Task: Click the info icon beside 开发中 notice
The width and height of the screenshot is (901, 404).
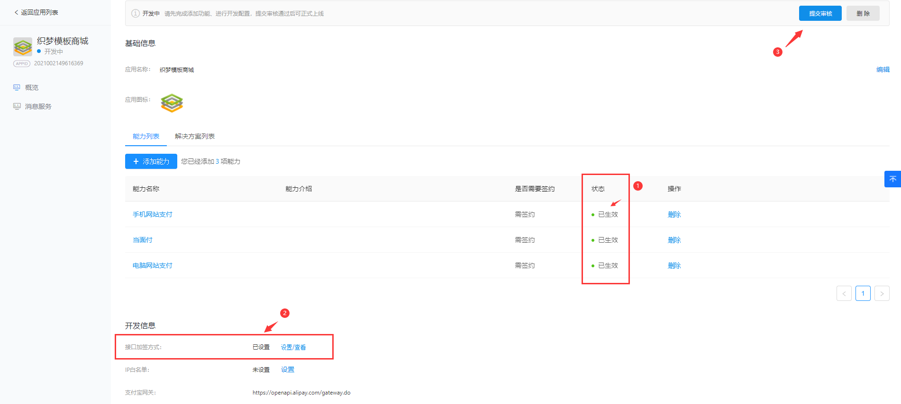Action: click(x=135, y=13)
